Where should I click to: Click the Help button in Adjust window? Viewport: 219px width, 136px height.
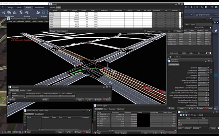(x=53, y=31)
